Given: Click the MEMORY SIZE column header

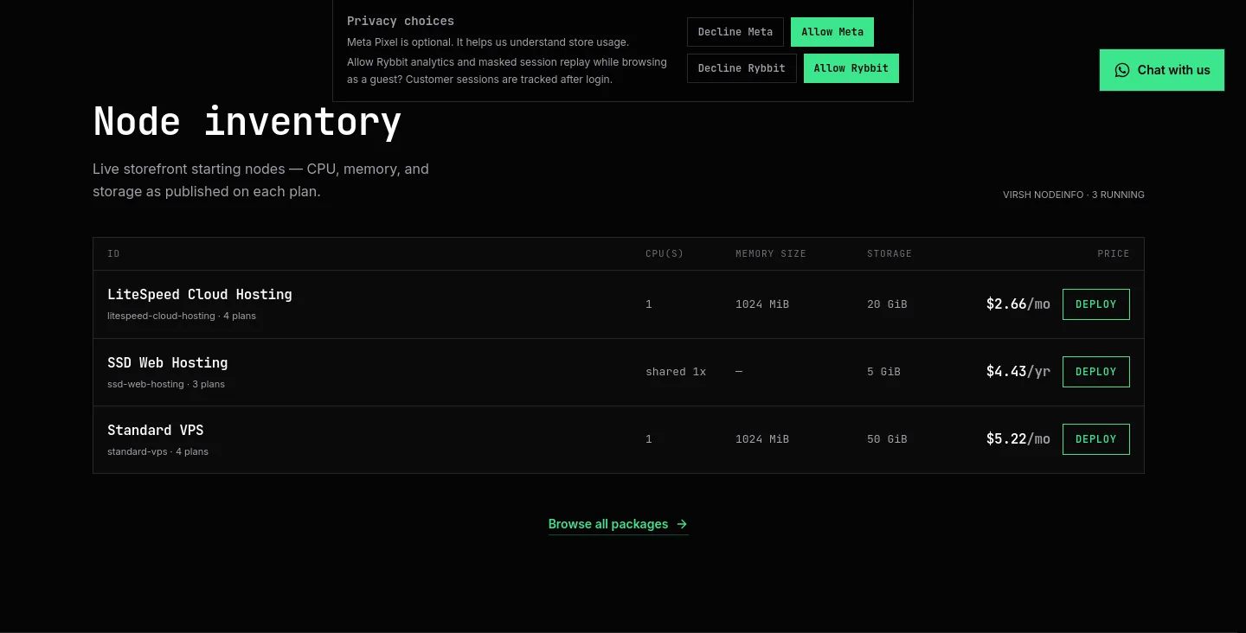Looking at the screenshot, I should click(771, 253).
